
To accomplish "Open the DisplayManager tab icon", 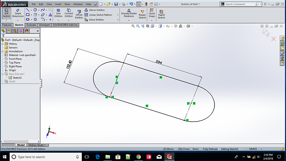I will pos(26,31).
